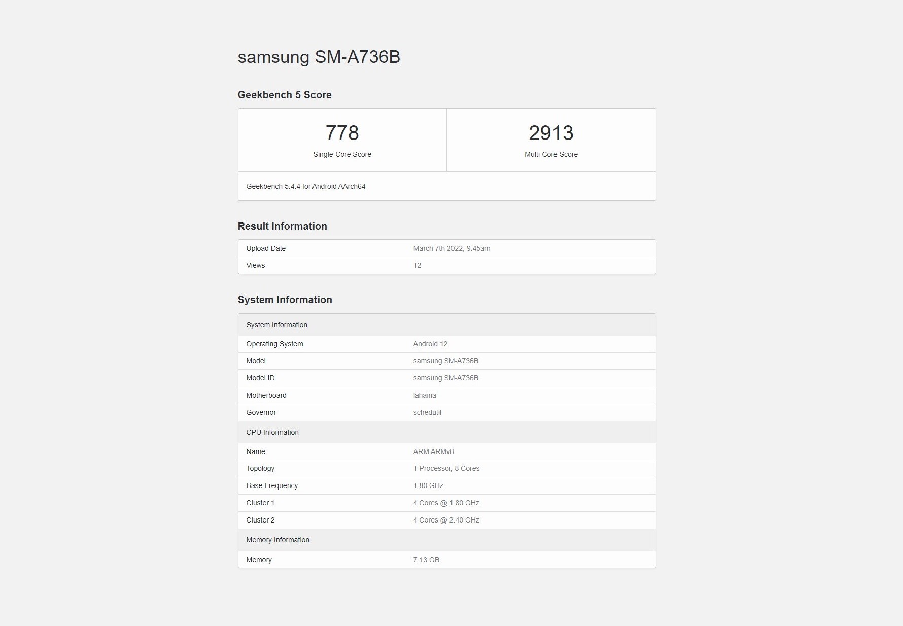Select the ARM ARMv8 value

tap(433, 451)
